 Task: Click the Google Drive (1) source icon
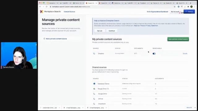94,89
